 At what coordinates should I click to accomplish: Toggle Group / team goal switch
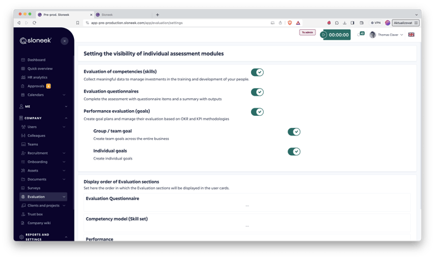[294, 132]
